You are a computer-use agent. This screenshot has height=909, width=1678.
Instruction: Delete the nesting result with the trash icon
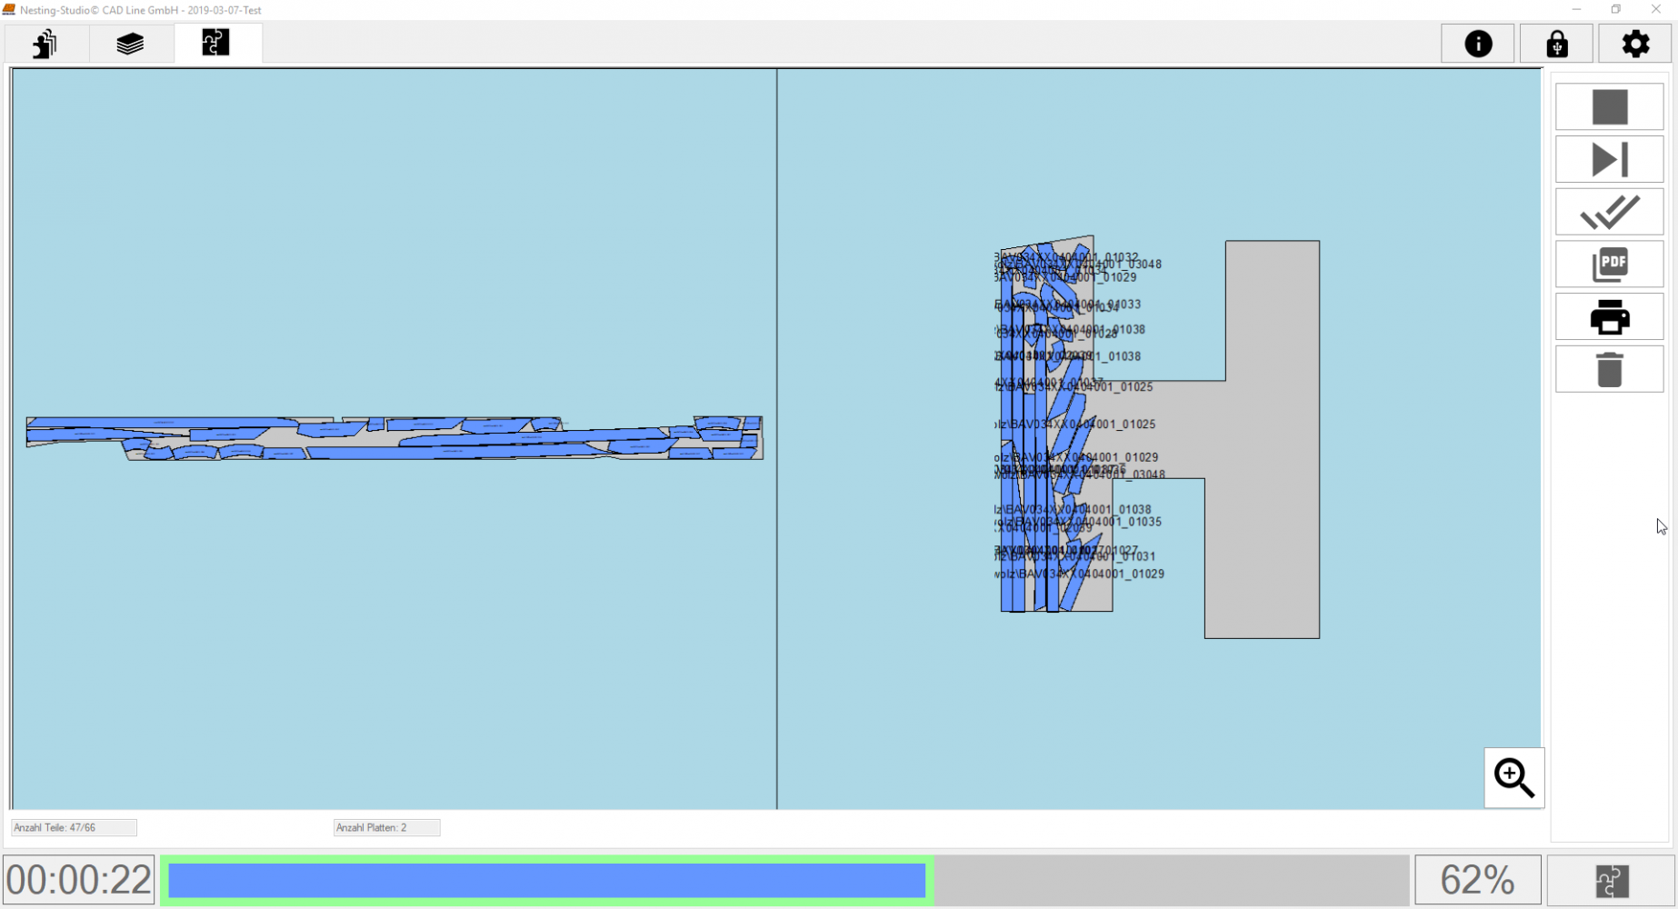click(1609, 369)
